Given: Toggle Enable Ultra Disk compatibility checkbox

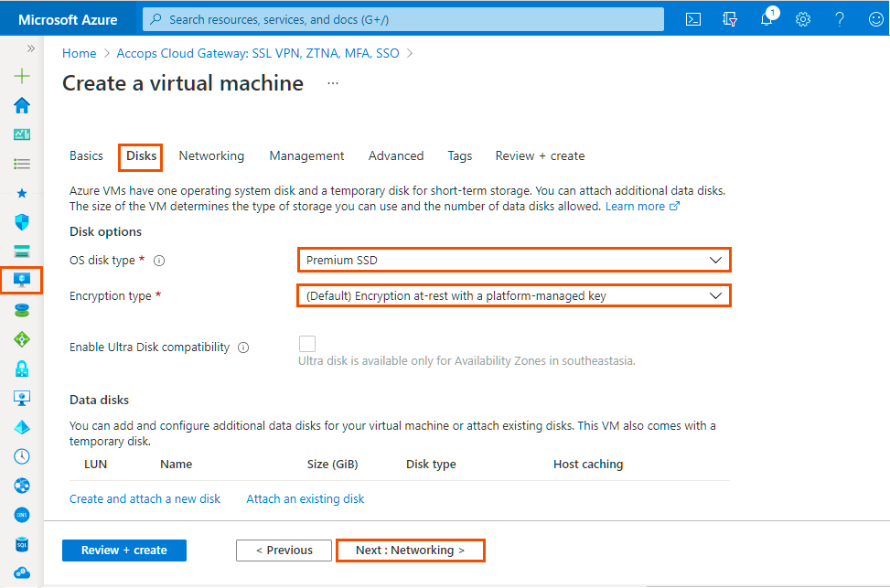Looking at the screenshot, I should coord(307,344).
